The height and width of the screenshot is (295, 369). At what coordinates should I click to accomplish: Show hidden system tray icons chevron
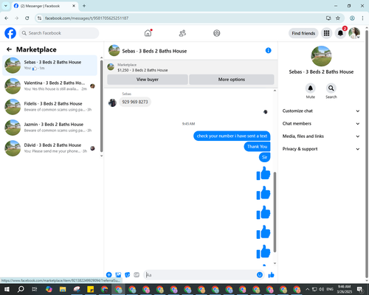(x=307, y=289)
